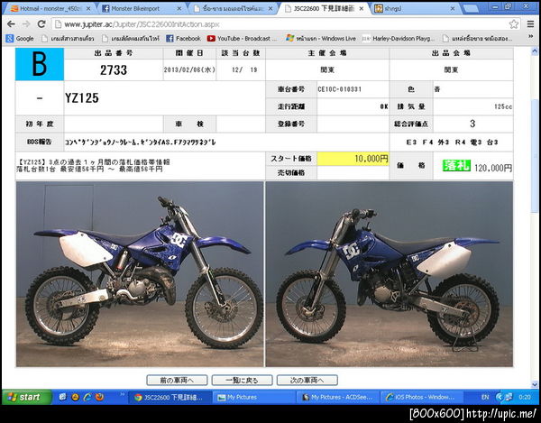This screenshot has width=541, height=423.
Task: Select the lot number 2733
Action: click(114, 70)
